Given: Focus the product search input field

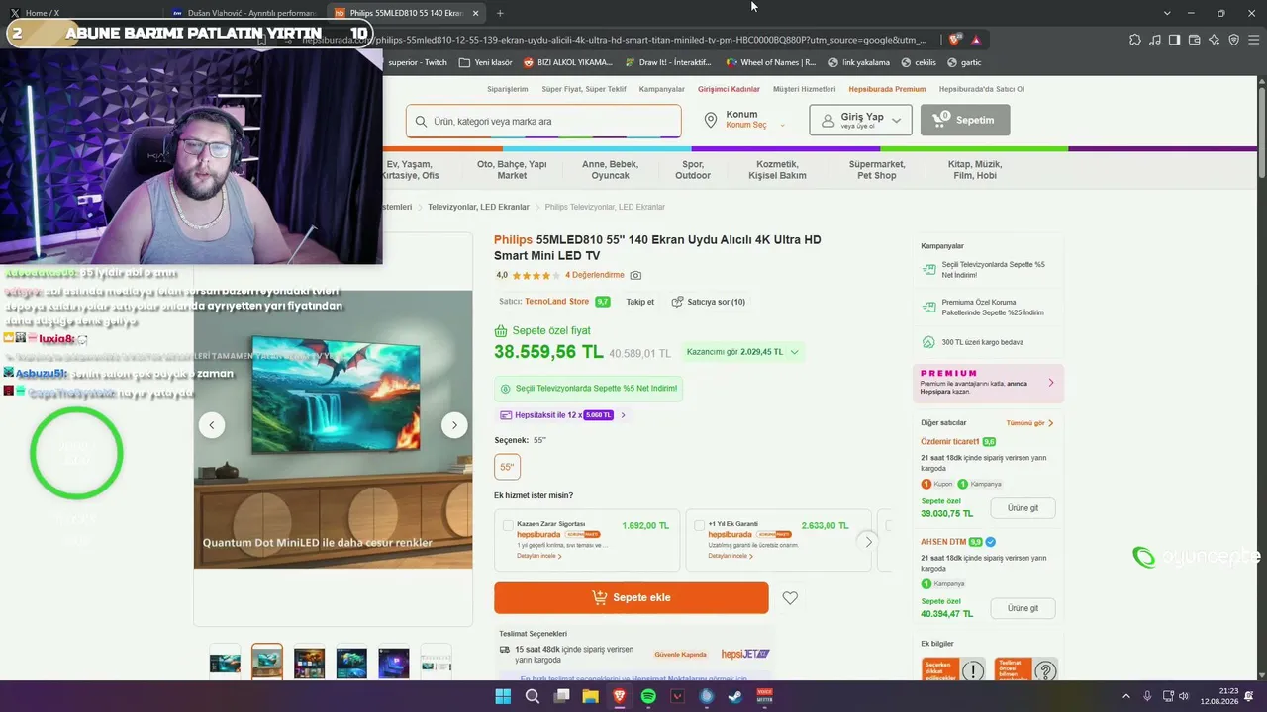Looking at the screenshot, I should [543, 121].
